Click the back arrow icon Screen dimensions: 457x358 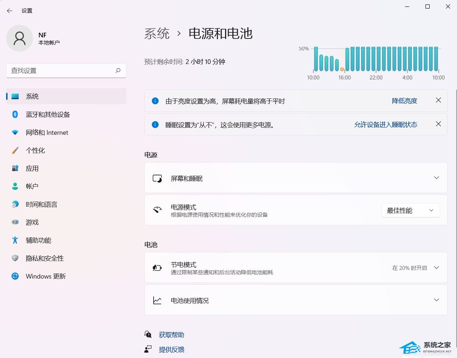pyautogui.click(x=10, y=11)
